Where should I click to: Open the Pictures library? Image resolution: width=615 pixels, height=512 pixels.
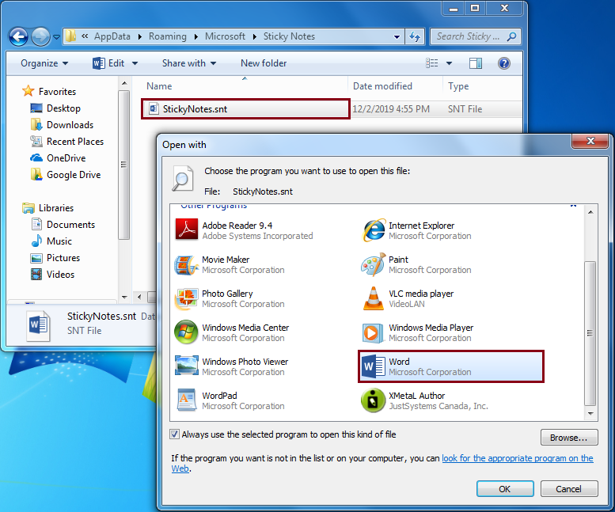click(55, 257)
